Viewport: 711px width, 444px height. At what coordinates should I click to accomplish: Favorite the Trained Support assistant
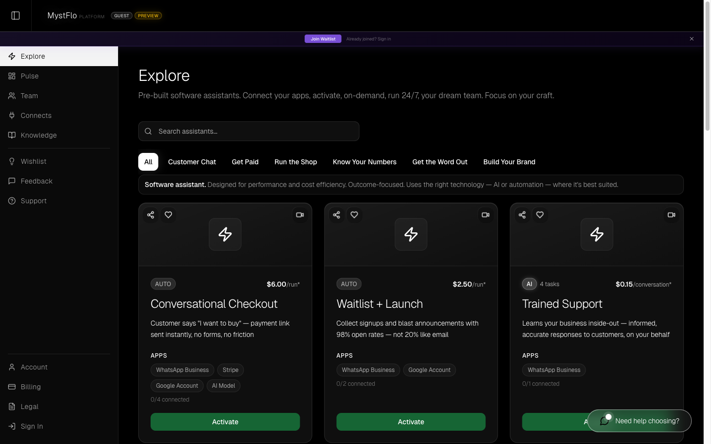pos(540,215)
